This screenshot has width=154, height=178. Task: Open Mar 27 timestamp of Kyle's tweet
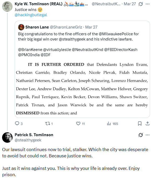pyautogui.click(x=130, y=4)
